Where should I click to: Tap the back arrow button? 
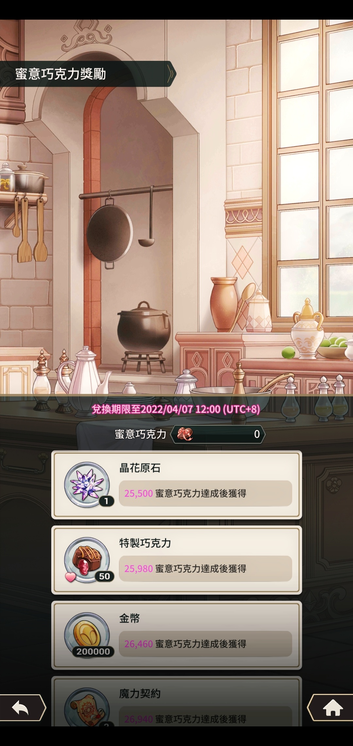point(22,707)
